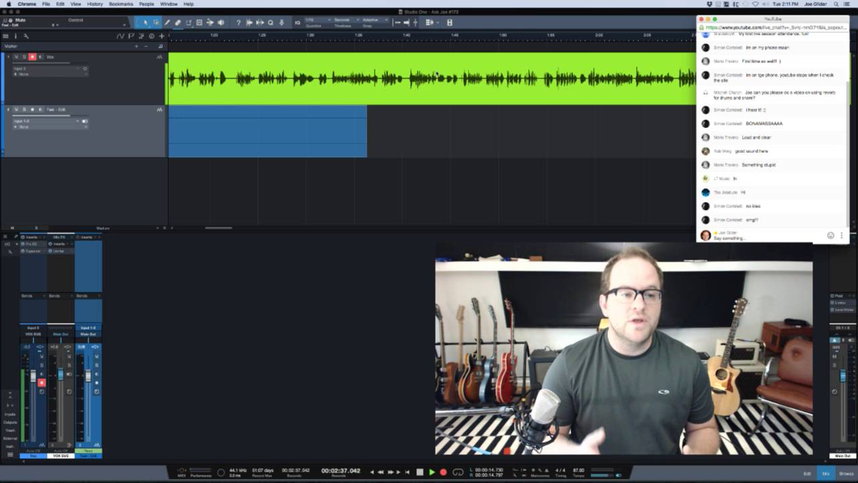The height and width of the screenshot is (483, 858).
Task: Open VOX BUS output selector in mixer
Action: [34, 333]
